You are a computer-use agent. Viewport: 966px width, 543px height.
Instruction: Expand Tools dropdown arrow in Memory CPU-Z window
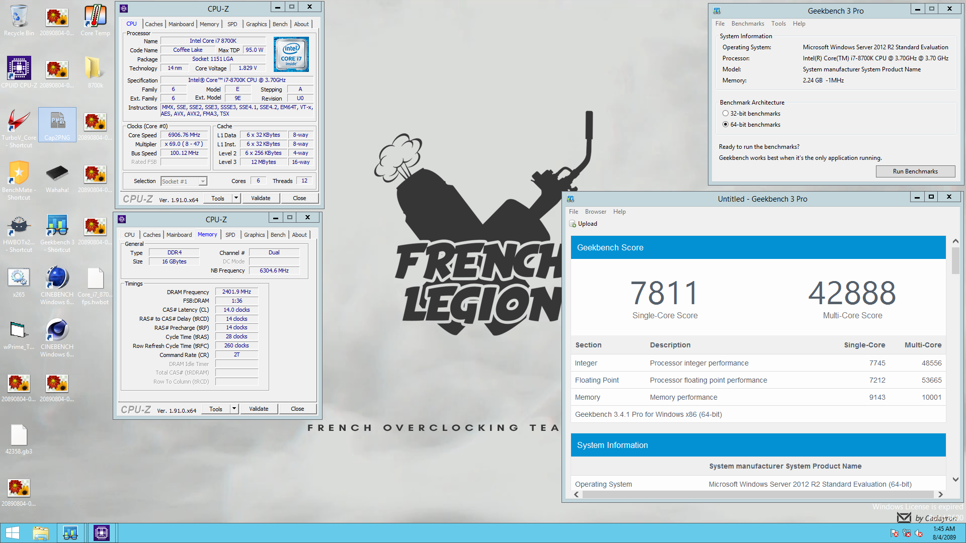(x=234, y=409)
